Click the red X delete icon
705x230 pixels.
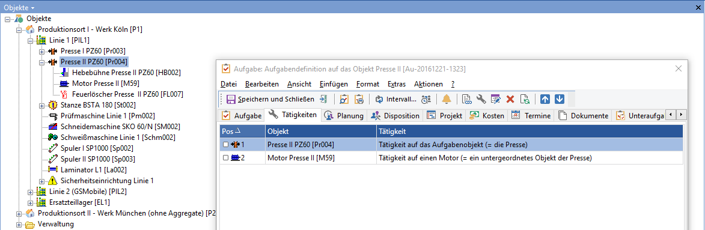[510, 99]
